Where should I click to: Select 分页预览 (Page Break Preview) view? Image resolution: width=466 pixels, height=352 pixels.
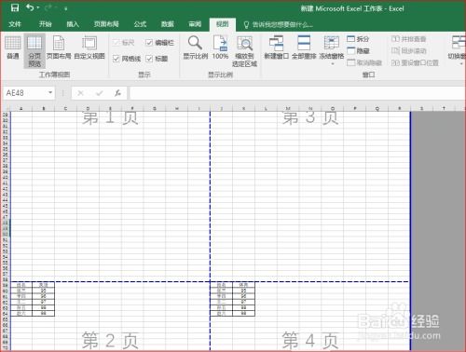(x=34, y=51)
